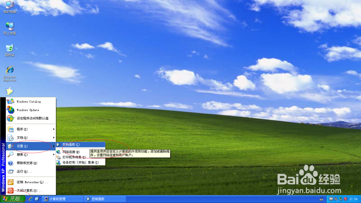Viewport: 361px width, 203px height.
Task: Click the safely remove hardware tray icon
Action: [x=341, y=199]
